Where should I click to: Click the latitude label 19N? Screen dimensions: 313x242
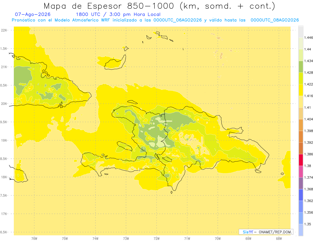click(x=4, y=140)
